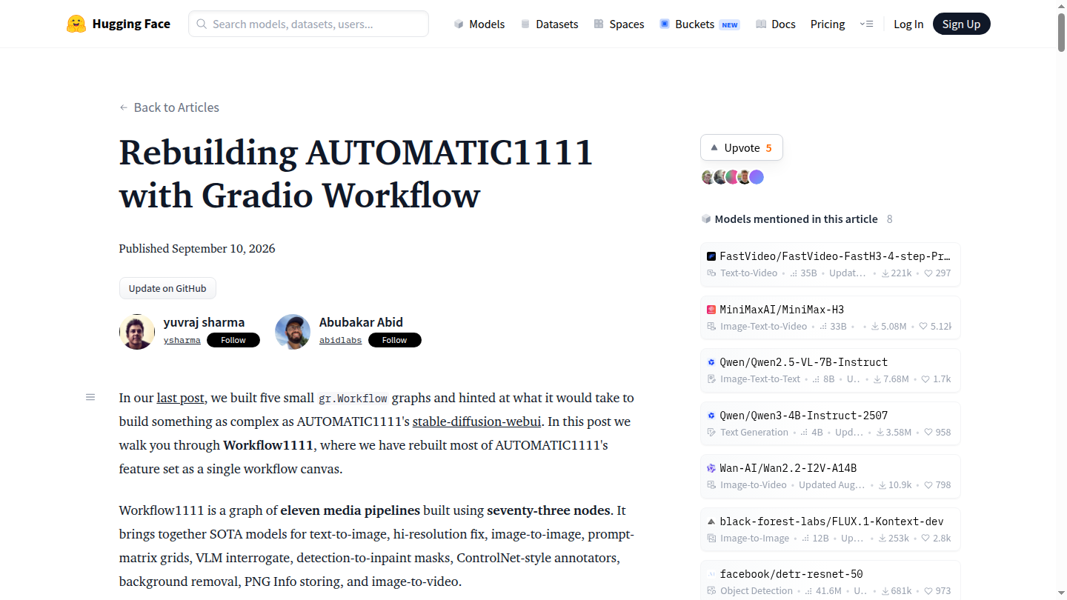Click the FastVideo organization logo icon
The image size is (1067, 600).
(711, 256)
